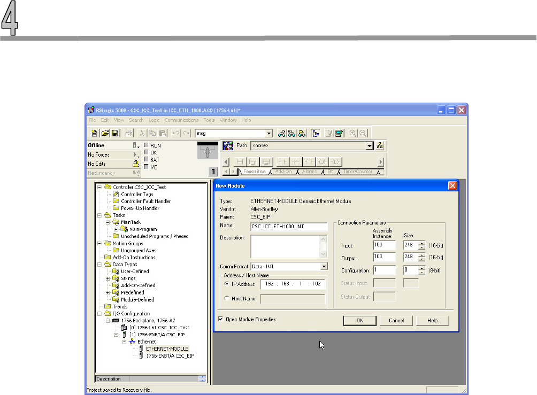Click the Input Assembly Instance field

click(x=384, y=245)
